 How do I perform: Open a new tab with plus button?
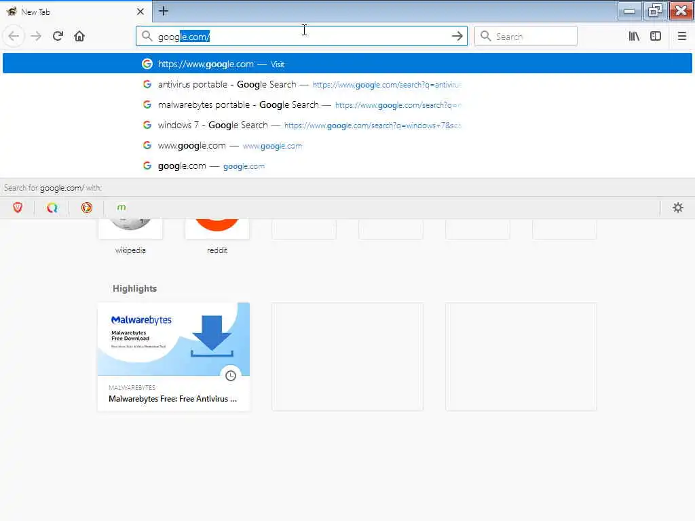[164, 11]
